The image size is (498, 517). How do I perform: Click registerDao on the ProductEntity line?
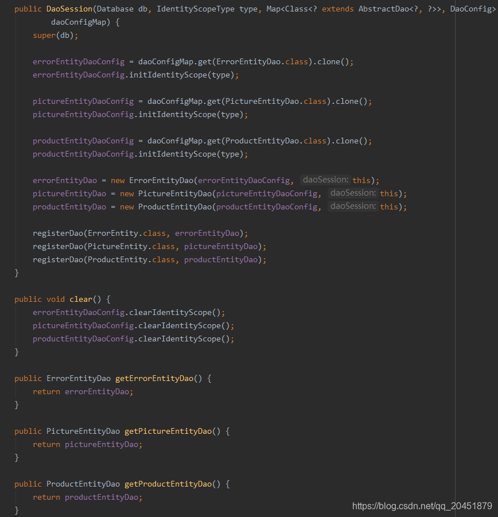(x=58, y=259)
